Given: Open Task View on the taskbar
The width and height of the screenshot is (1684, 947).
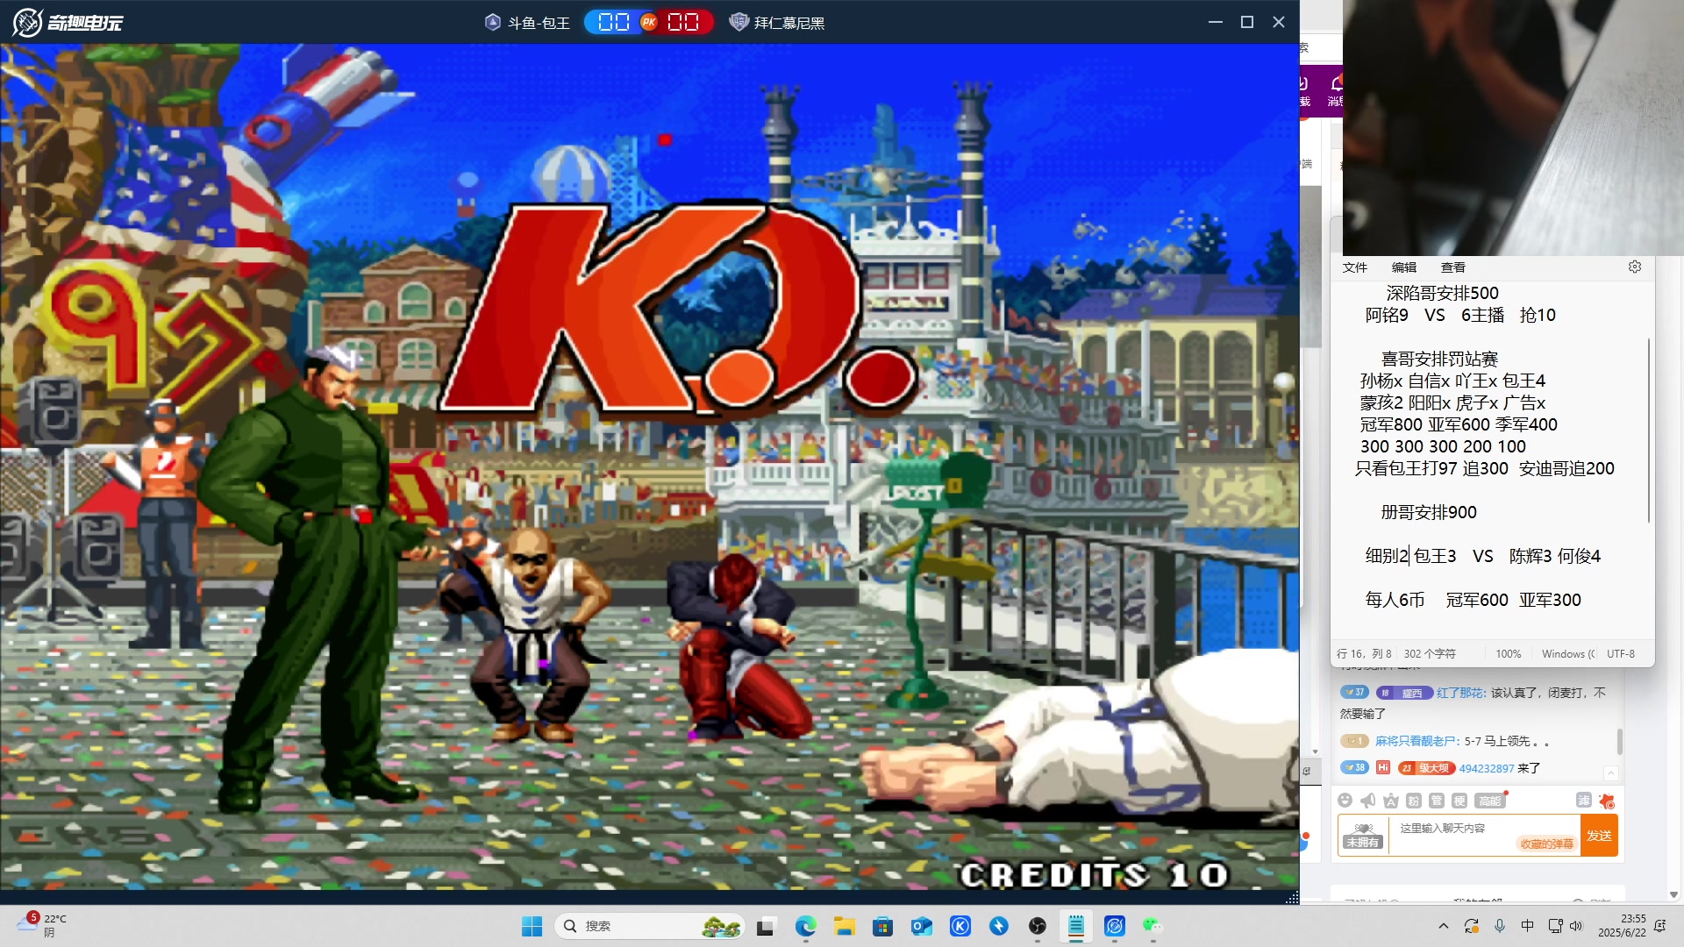Looking at the screenshot, I should 766,926.
